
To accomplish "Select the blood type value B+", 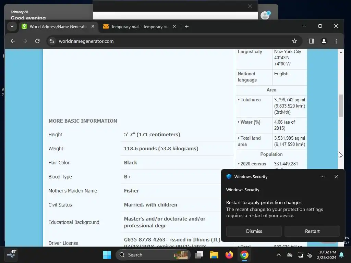I will point(128,177).
